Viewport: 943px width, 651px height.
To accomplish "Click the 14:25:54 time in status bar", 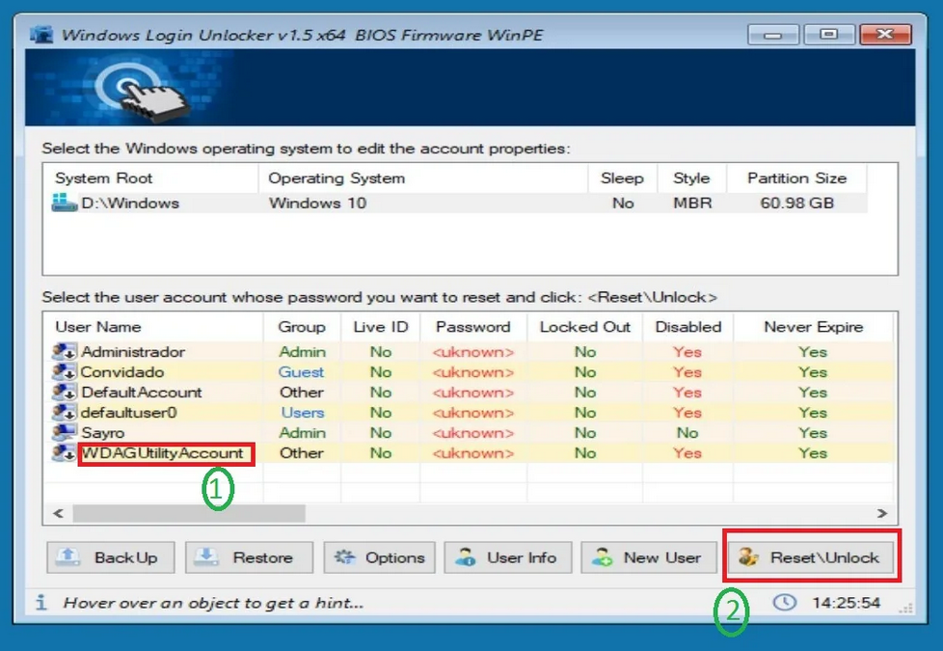I will (847, 602).
